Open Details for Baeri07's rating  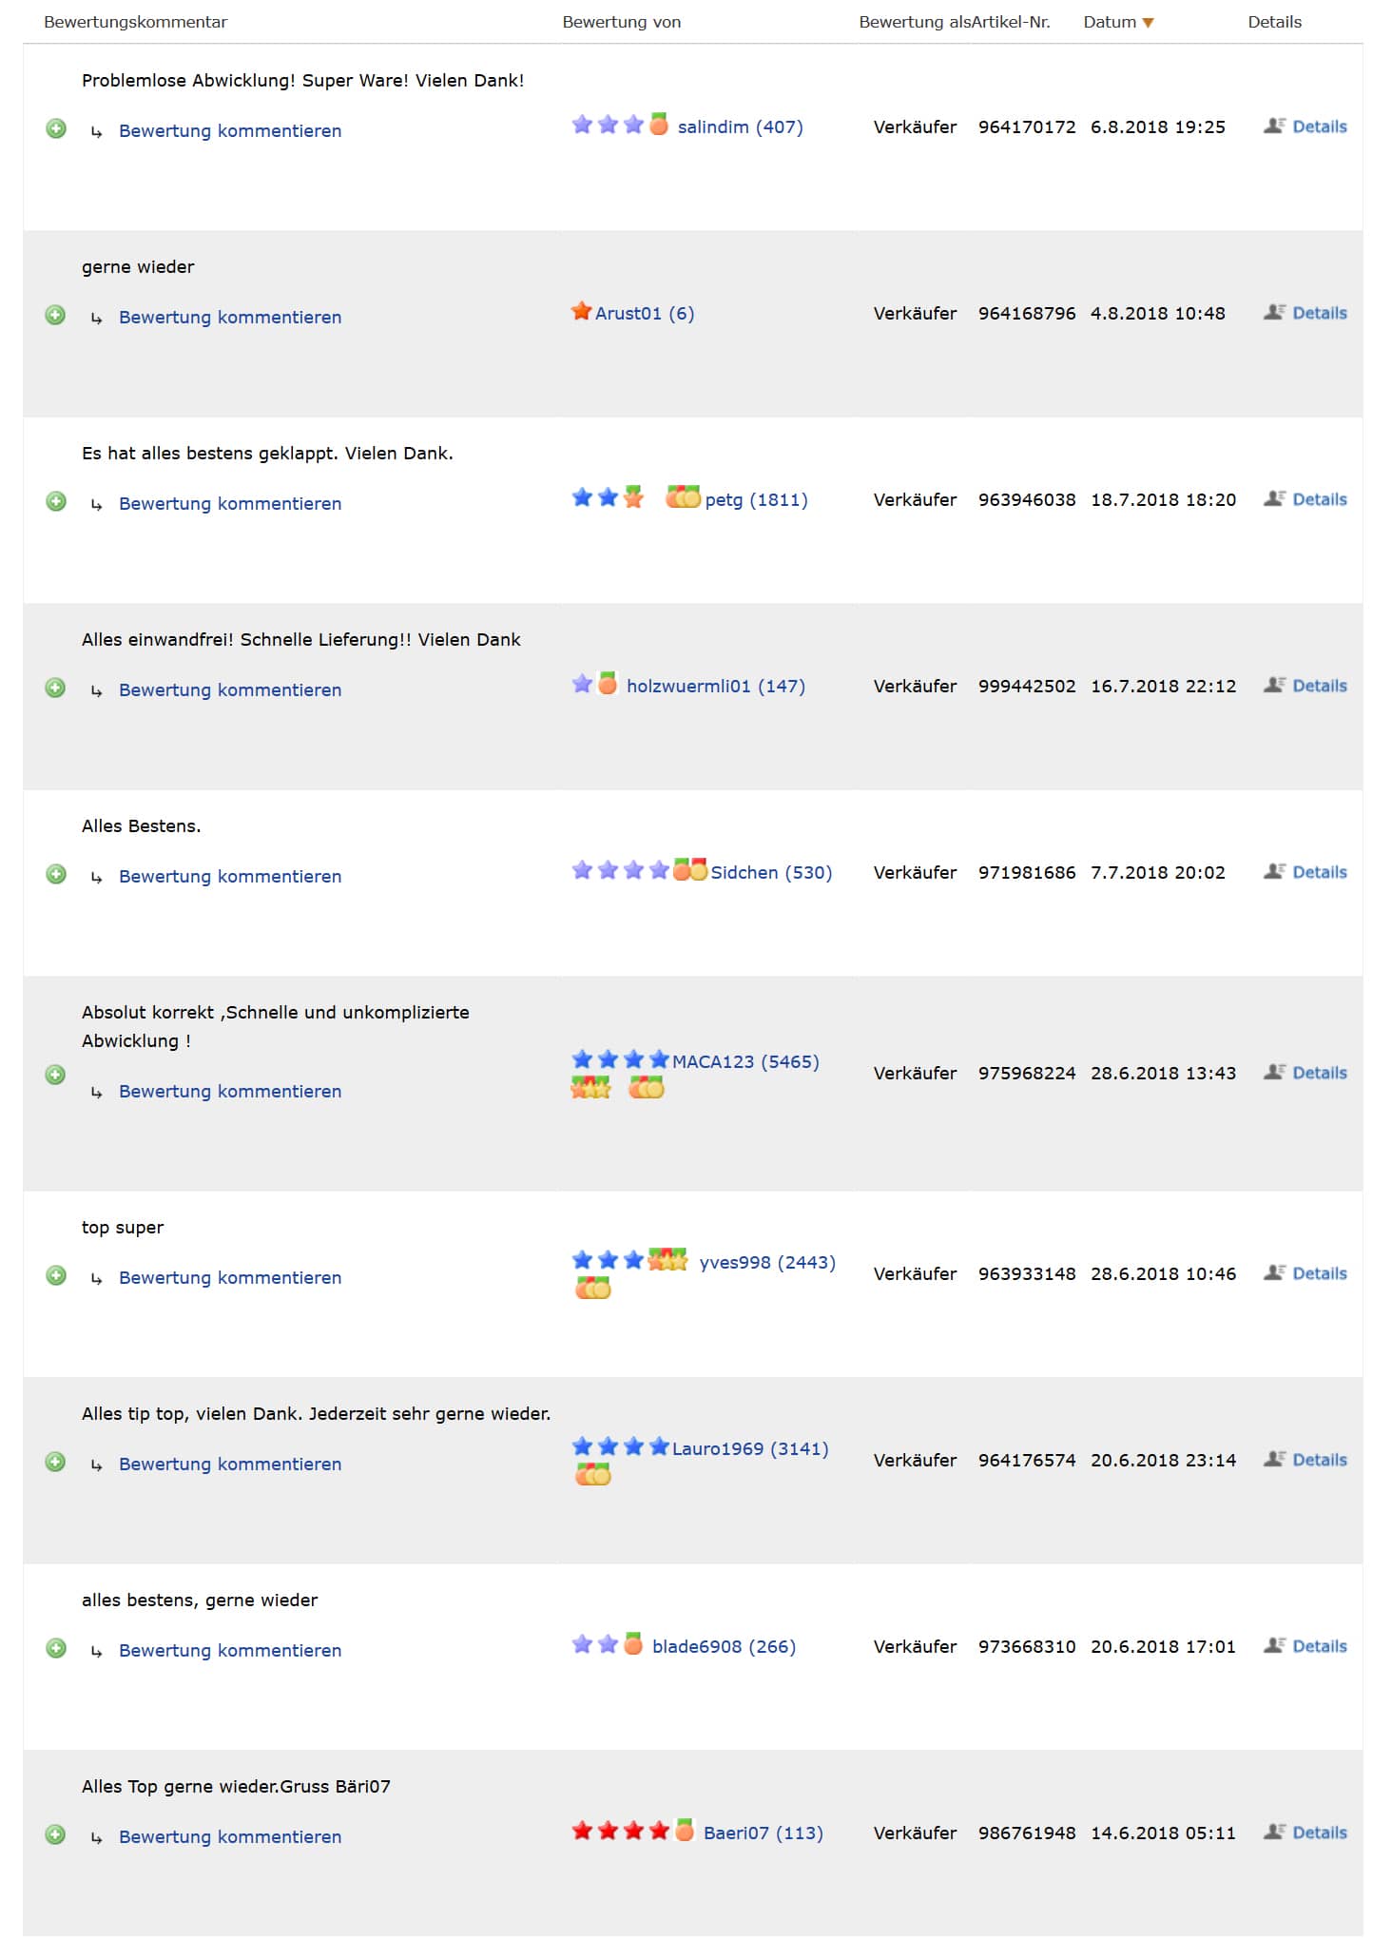[1320, 1833]
